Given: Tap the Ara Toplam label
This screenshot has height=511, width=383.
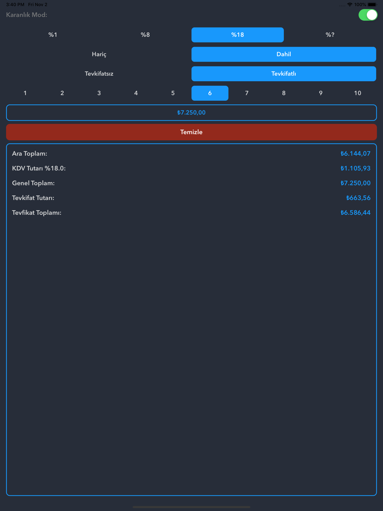Looking at the screenshot, I should click(29, 154).
